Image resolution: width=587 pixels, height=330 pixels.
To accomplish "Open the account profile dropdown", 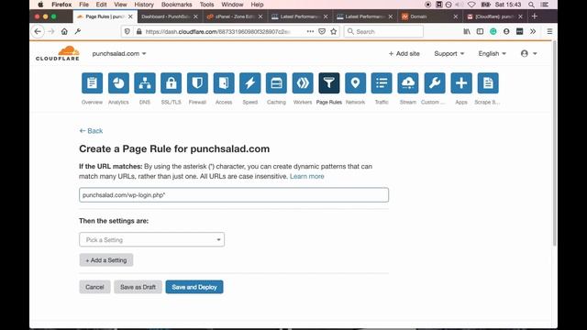I will [x=528, y=53].
